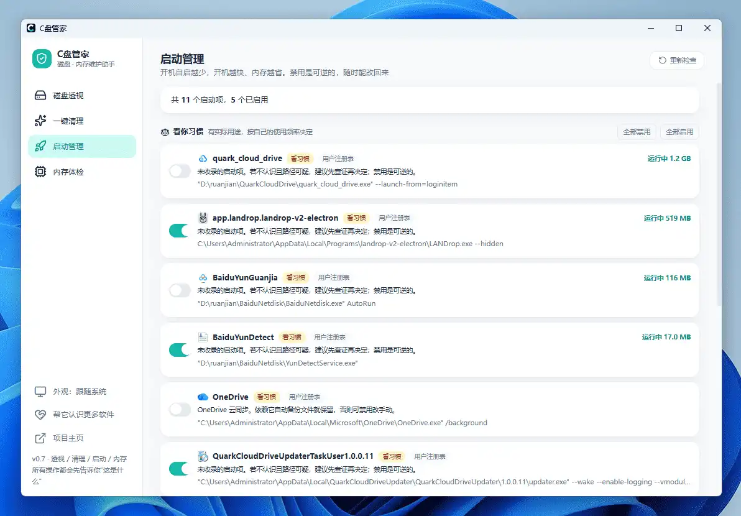Click the YunDetectService.exe path text
The width and height of the screenshot is (741, 516).
click(x=277, y=363)
